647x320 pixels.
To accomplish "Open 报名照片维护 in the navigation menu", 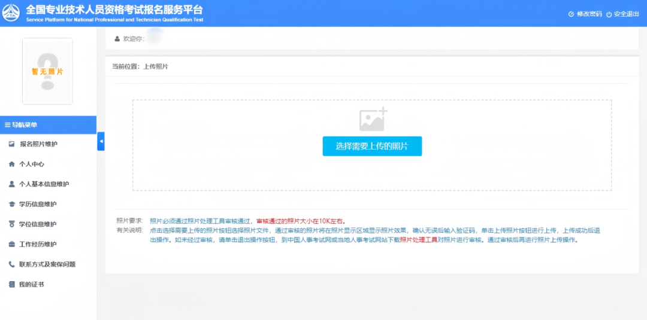I will 38,144.
